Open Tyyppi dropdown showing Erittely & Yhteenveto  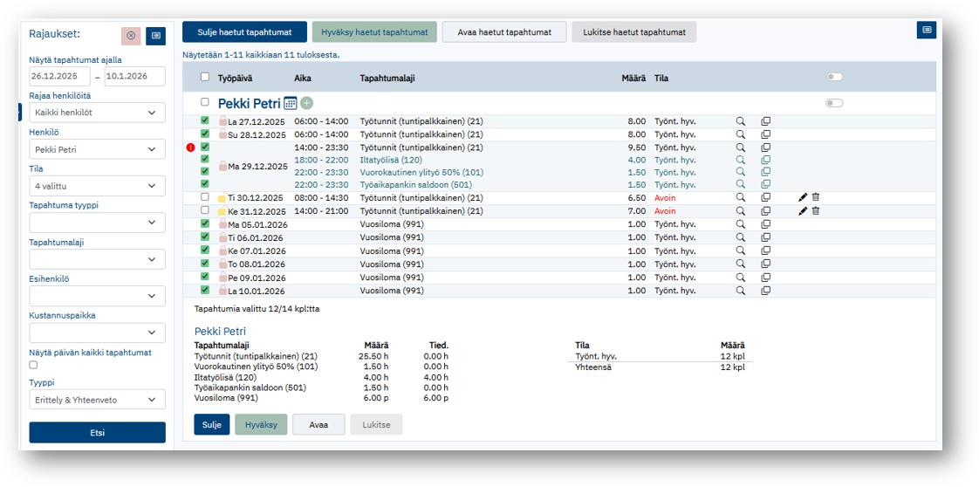pos(98,400)
